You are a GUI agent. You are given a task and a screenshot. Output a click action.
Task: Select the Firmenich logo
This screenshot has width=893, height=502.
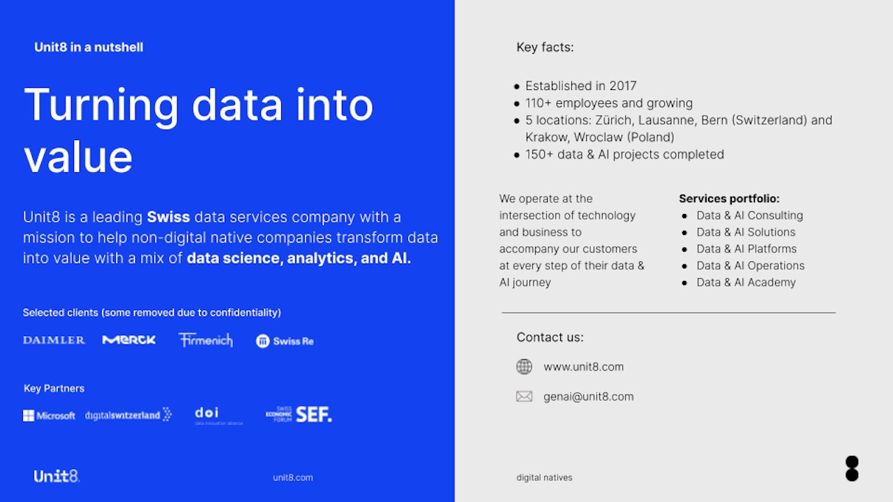(205, 340)
